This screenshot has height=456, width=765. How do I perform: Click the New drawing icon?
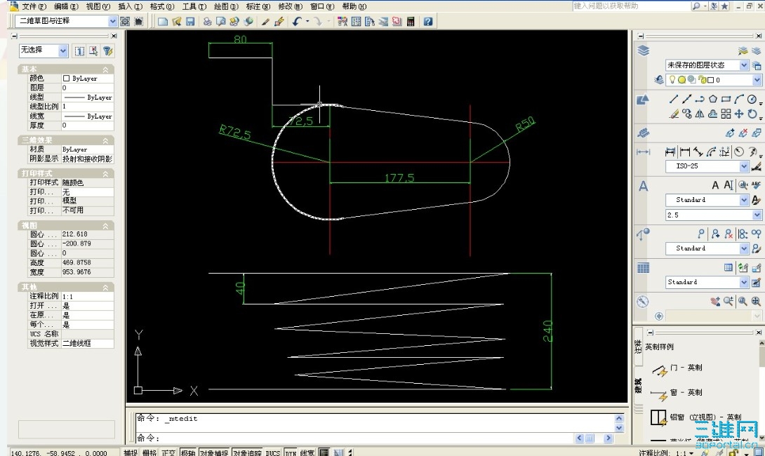[x=163, y=22]
